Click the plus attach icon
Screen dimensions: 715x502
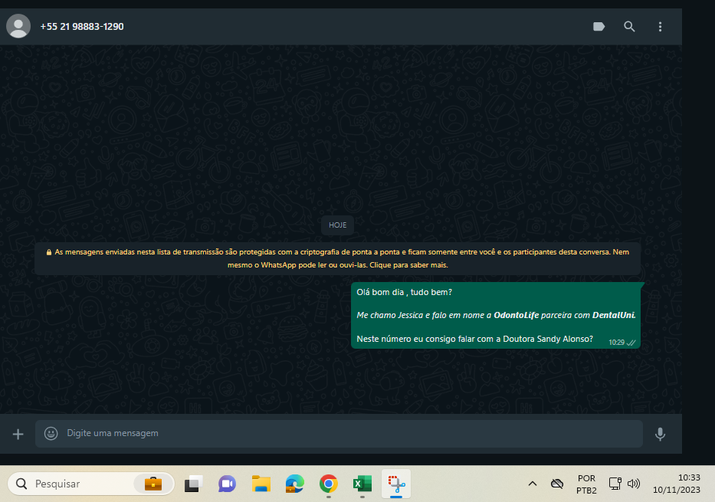pos(18,434)
